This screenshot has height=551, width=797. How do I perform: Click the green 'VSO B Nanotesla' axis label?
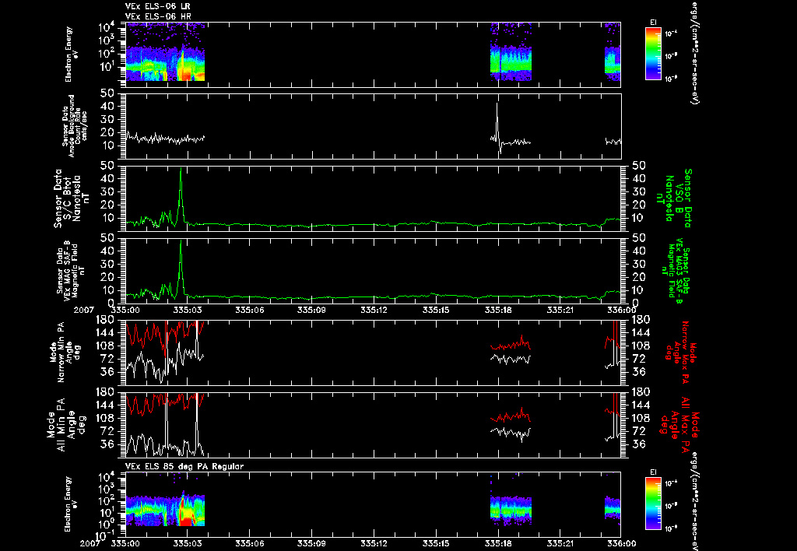point(674,198)
